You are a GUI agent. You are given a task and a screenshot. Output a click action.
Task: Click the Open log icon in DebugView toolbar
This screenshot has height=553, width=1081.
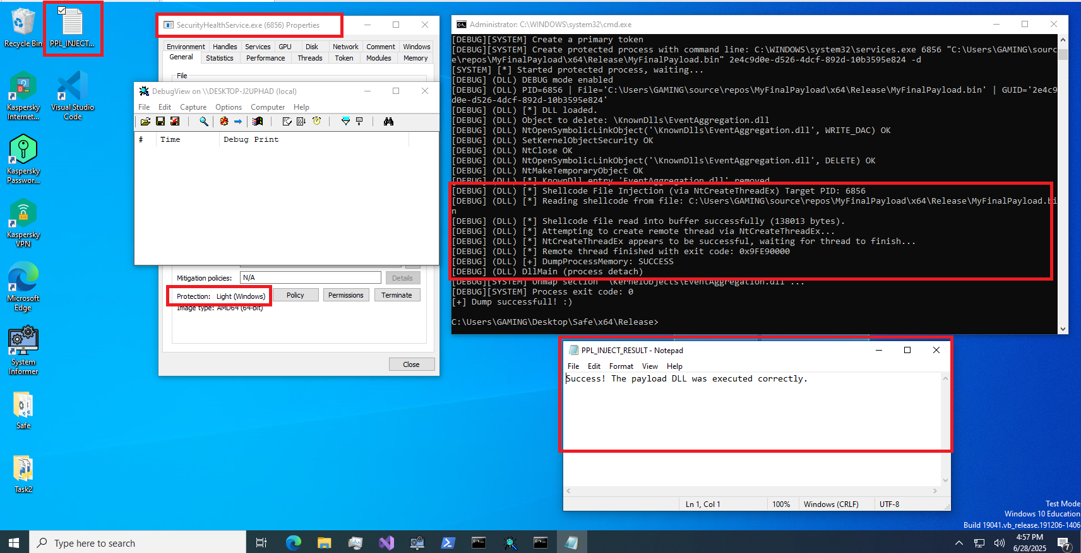point(145,121)
